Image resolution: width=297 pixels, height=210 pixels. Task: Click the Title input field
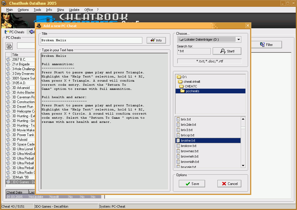91,40
